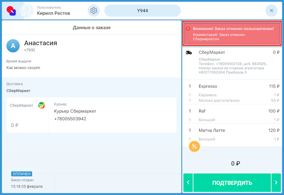Click the Большой modifier under Матча Латте
The width and height of the screenshot is (284, 195).
pos(232,139)
